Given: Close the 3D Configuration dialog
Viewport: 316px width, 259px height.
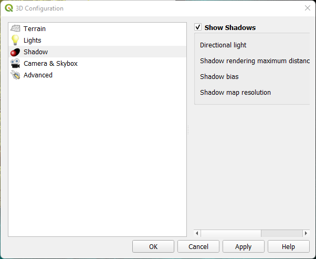Looking at the screenshot, I should click(307, 8).
